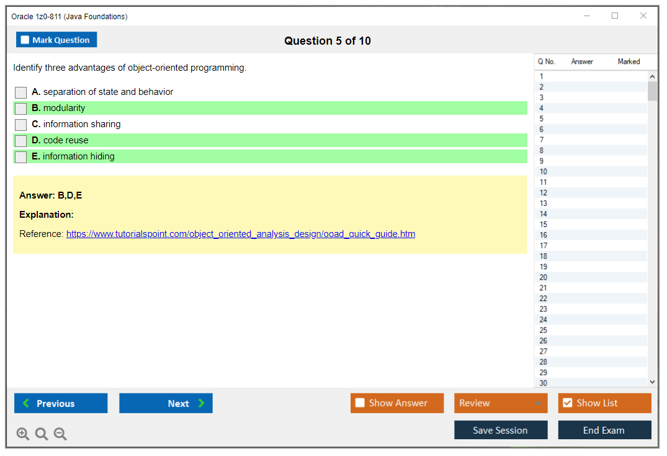
Task: Open the tutorialspoint reference link
Action: pyautogui.click(x=241, y=234)
